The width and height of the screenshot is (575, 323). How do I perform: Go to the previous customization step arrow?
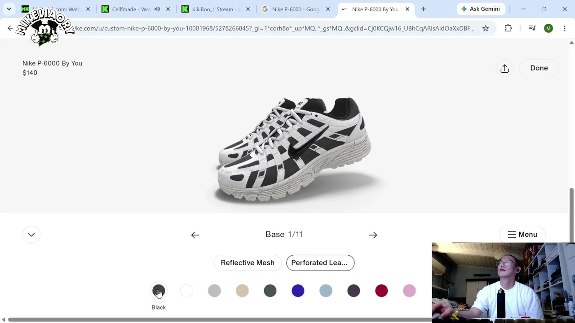point(195,235)
